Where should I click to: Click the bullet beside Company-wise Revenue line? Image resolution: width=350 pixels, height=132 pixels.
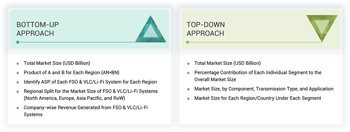[18, 108]
